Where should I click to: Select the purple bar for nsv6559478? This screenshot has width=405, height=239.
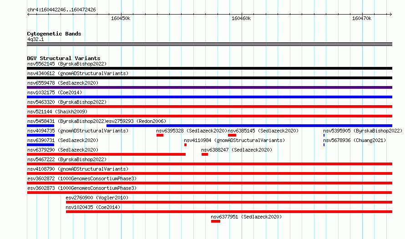(209, 87)
